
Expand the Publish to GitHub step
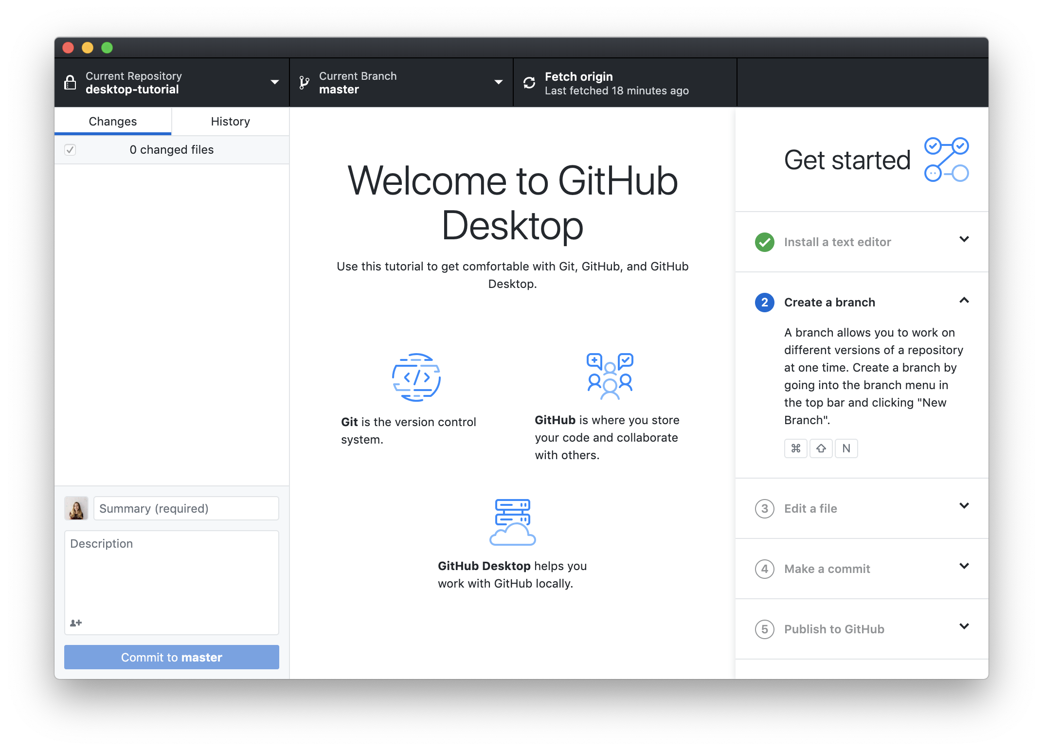point(964,626)
